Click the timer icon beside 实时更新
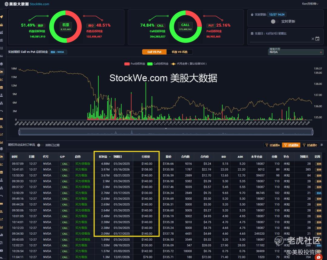327x260 pixels. (252, 14)
